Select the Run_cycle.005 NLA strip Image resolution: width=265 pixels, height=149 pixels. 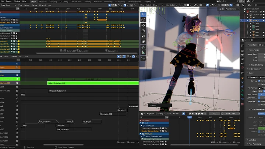(x=113, y=114)
